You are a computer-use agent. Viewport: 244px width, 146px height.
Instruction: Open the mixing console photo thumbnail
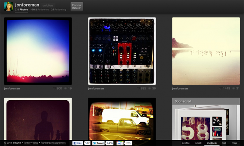[122, 51]
